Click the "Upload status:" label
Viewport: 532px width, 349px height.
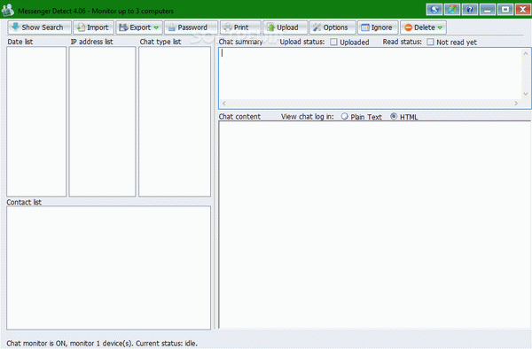pyautogui.click(x=302, y=42)
